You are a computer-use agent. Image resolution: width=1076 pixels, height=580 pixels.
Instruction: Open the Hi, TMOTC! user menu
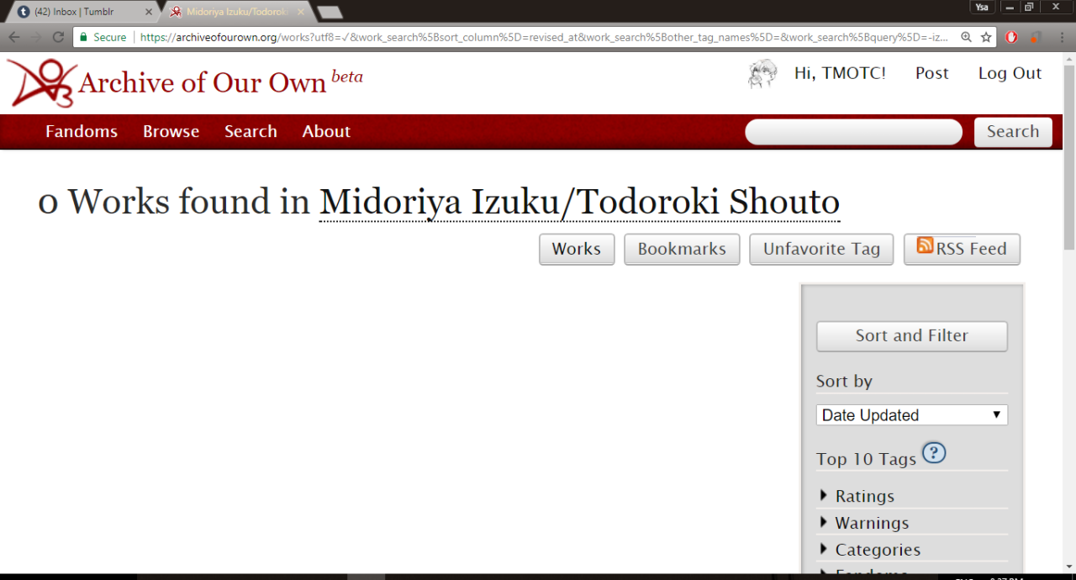[x=840, y=73]
